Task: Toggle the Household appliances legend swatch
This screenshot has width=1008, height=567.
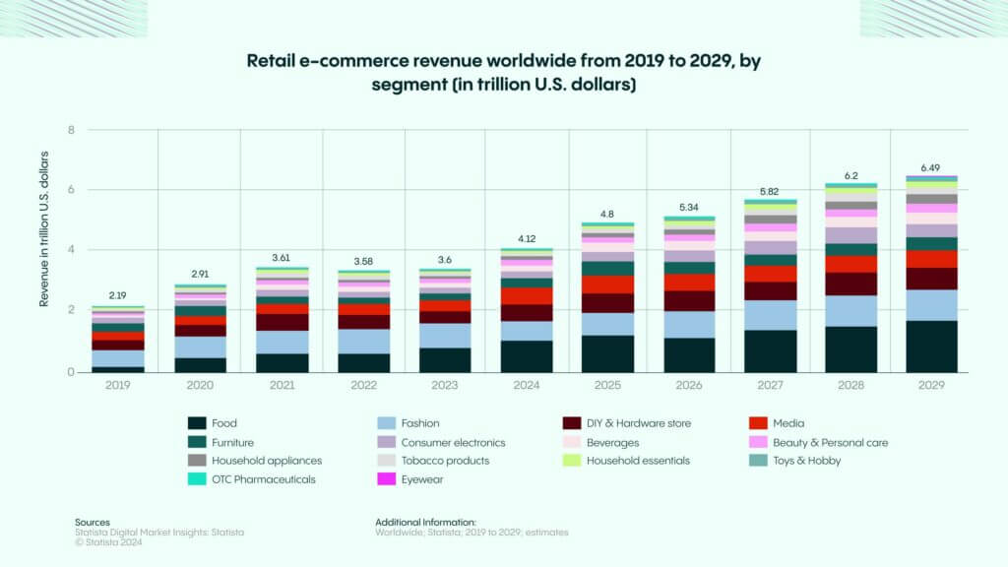Action: click(197, 460)
